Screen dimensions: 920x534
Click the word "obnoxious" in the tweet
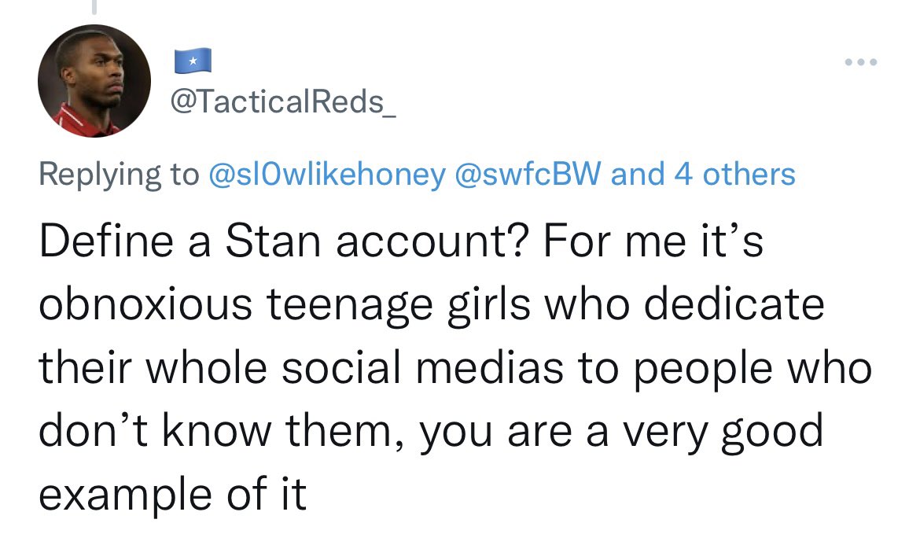[x=145, y=304]
